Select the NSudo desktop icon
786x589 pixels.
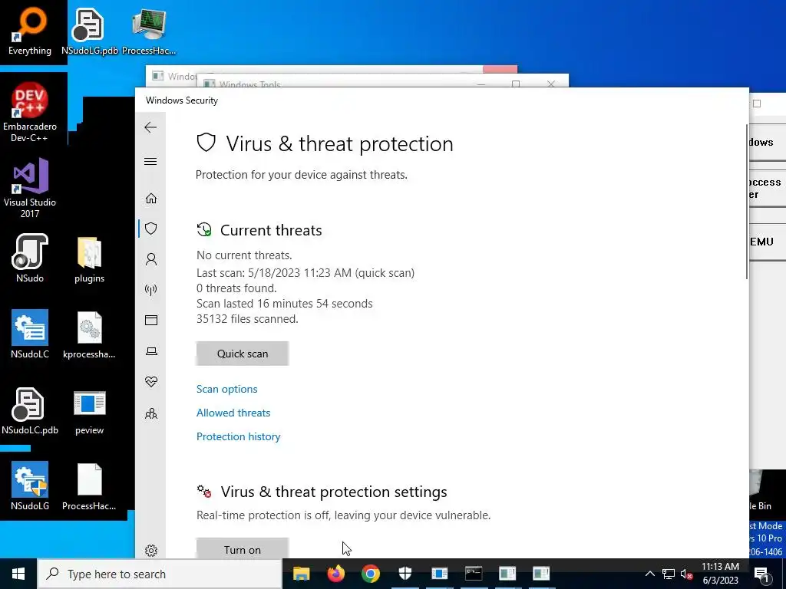click(30, 258)
